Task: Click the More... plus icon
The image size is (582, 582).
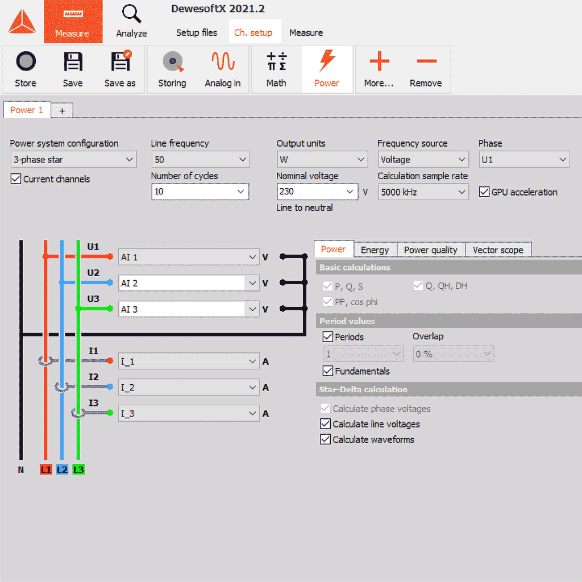Action: pos(379,61)
